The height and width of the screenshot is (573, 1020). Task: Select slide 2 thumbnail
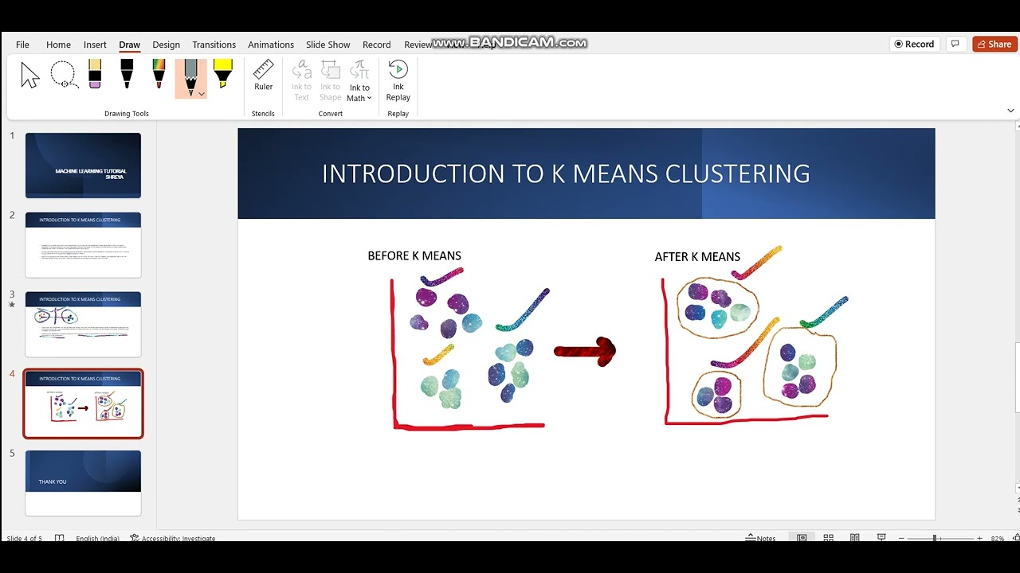point(83,244)
